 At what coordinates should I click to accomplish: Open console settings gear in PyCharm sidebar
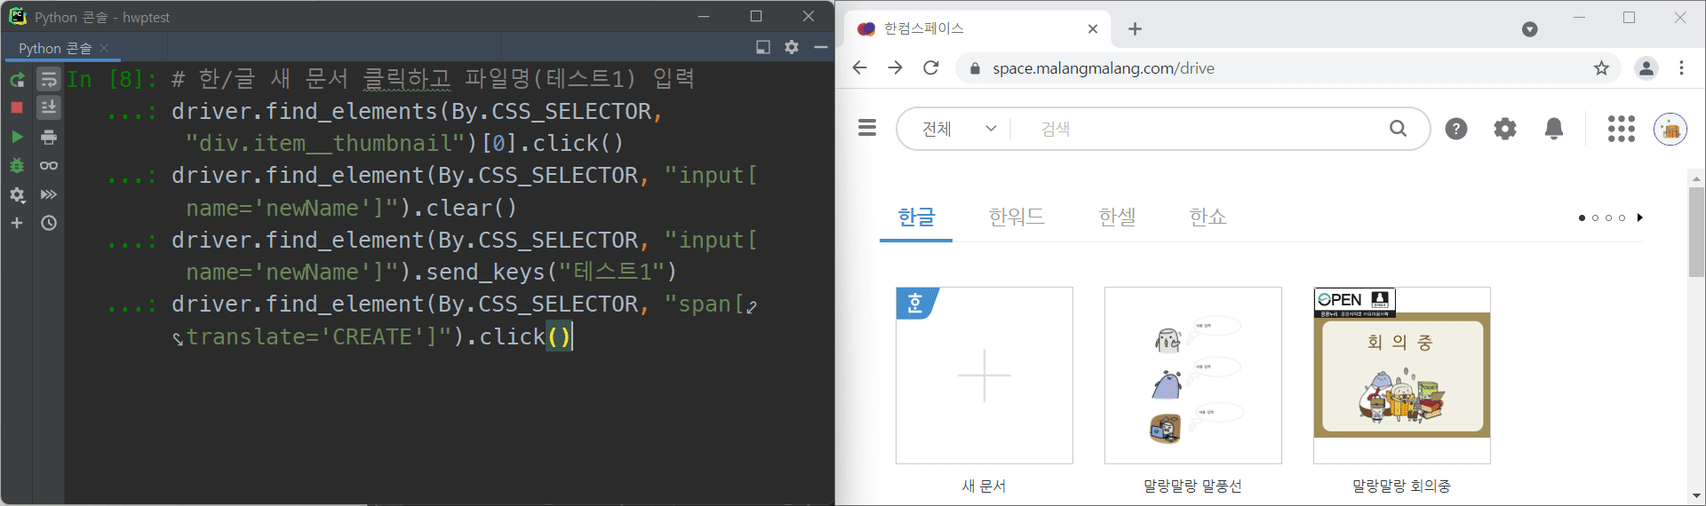point(17,194)
